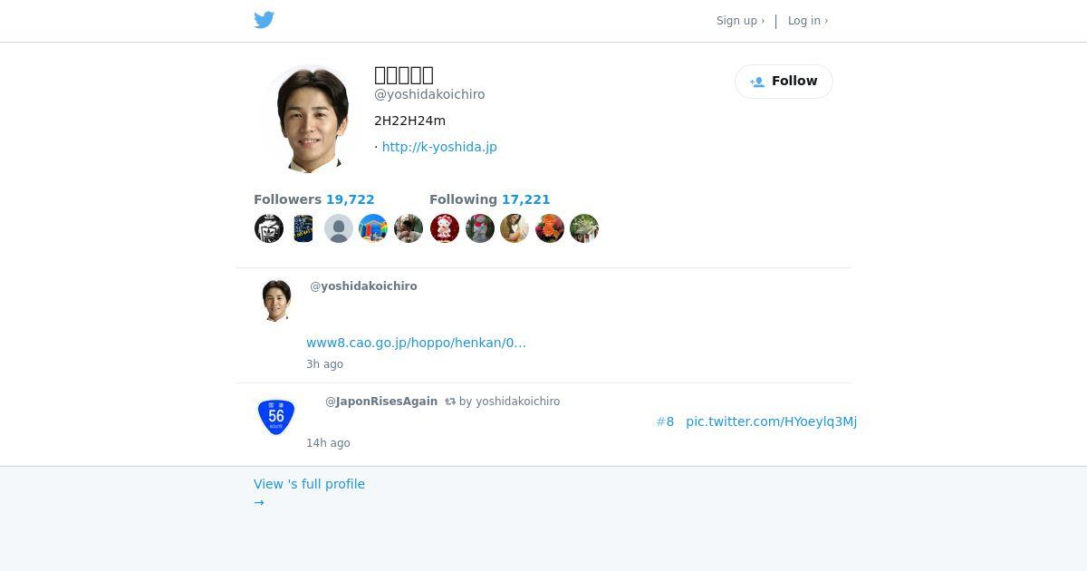Click the Twitter bird logo
This screenshot has height=571, width=1087.
click(x=265, y=20)
